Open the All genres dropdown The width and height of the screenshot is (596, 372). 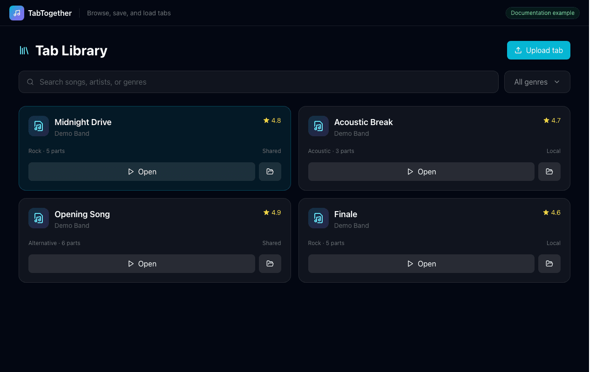(537, 82)
